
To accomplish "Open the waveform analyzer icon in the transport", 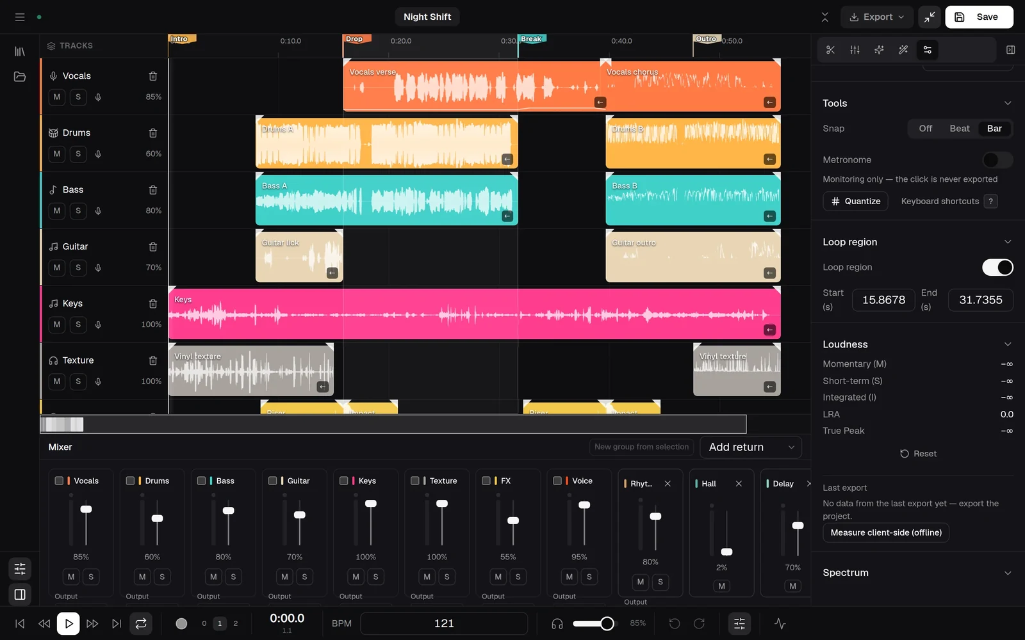I will click(x=780, y=623).
